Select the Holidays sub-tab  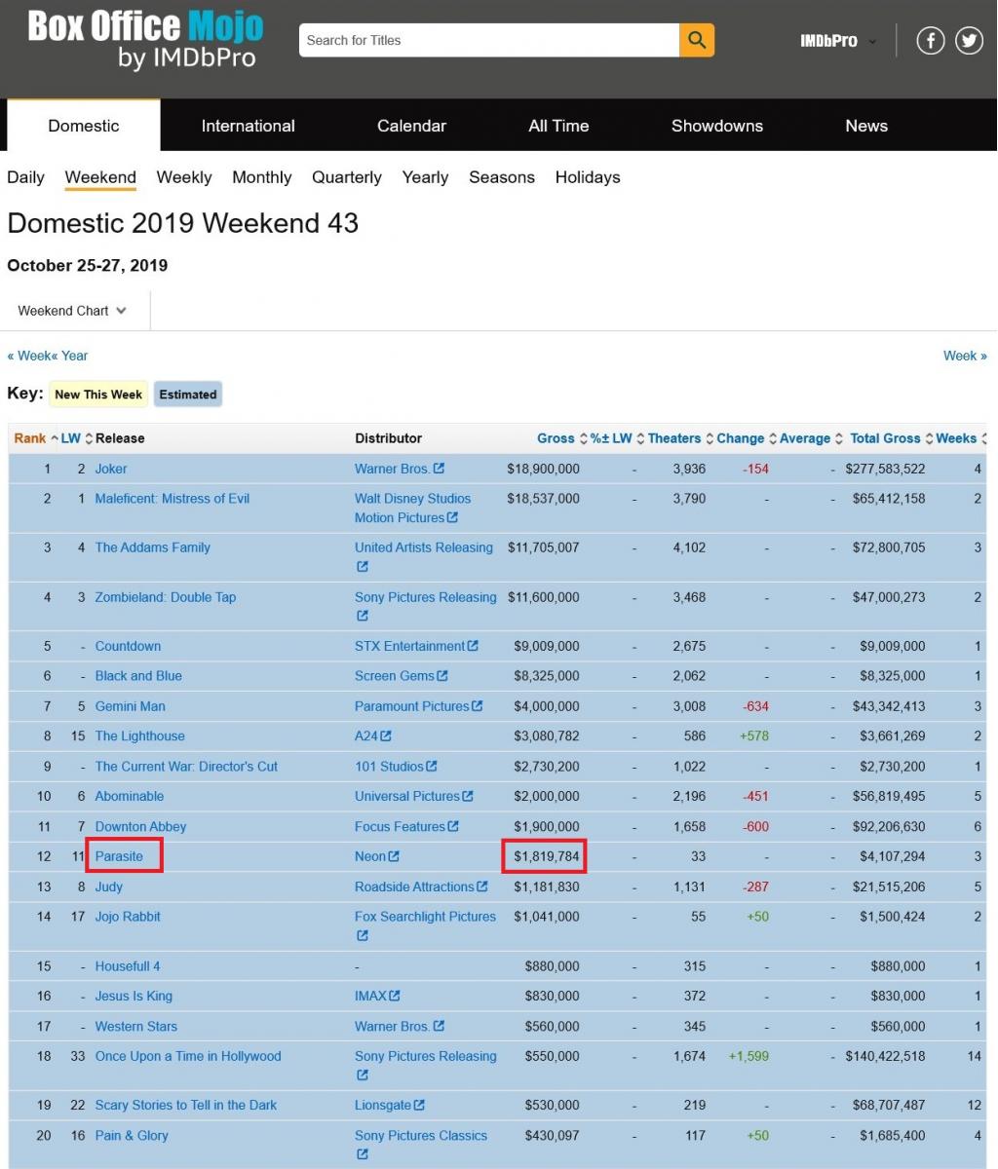click(588, 177)
